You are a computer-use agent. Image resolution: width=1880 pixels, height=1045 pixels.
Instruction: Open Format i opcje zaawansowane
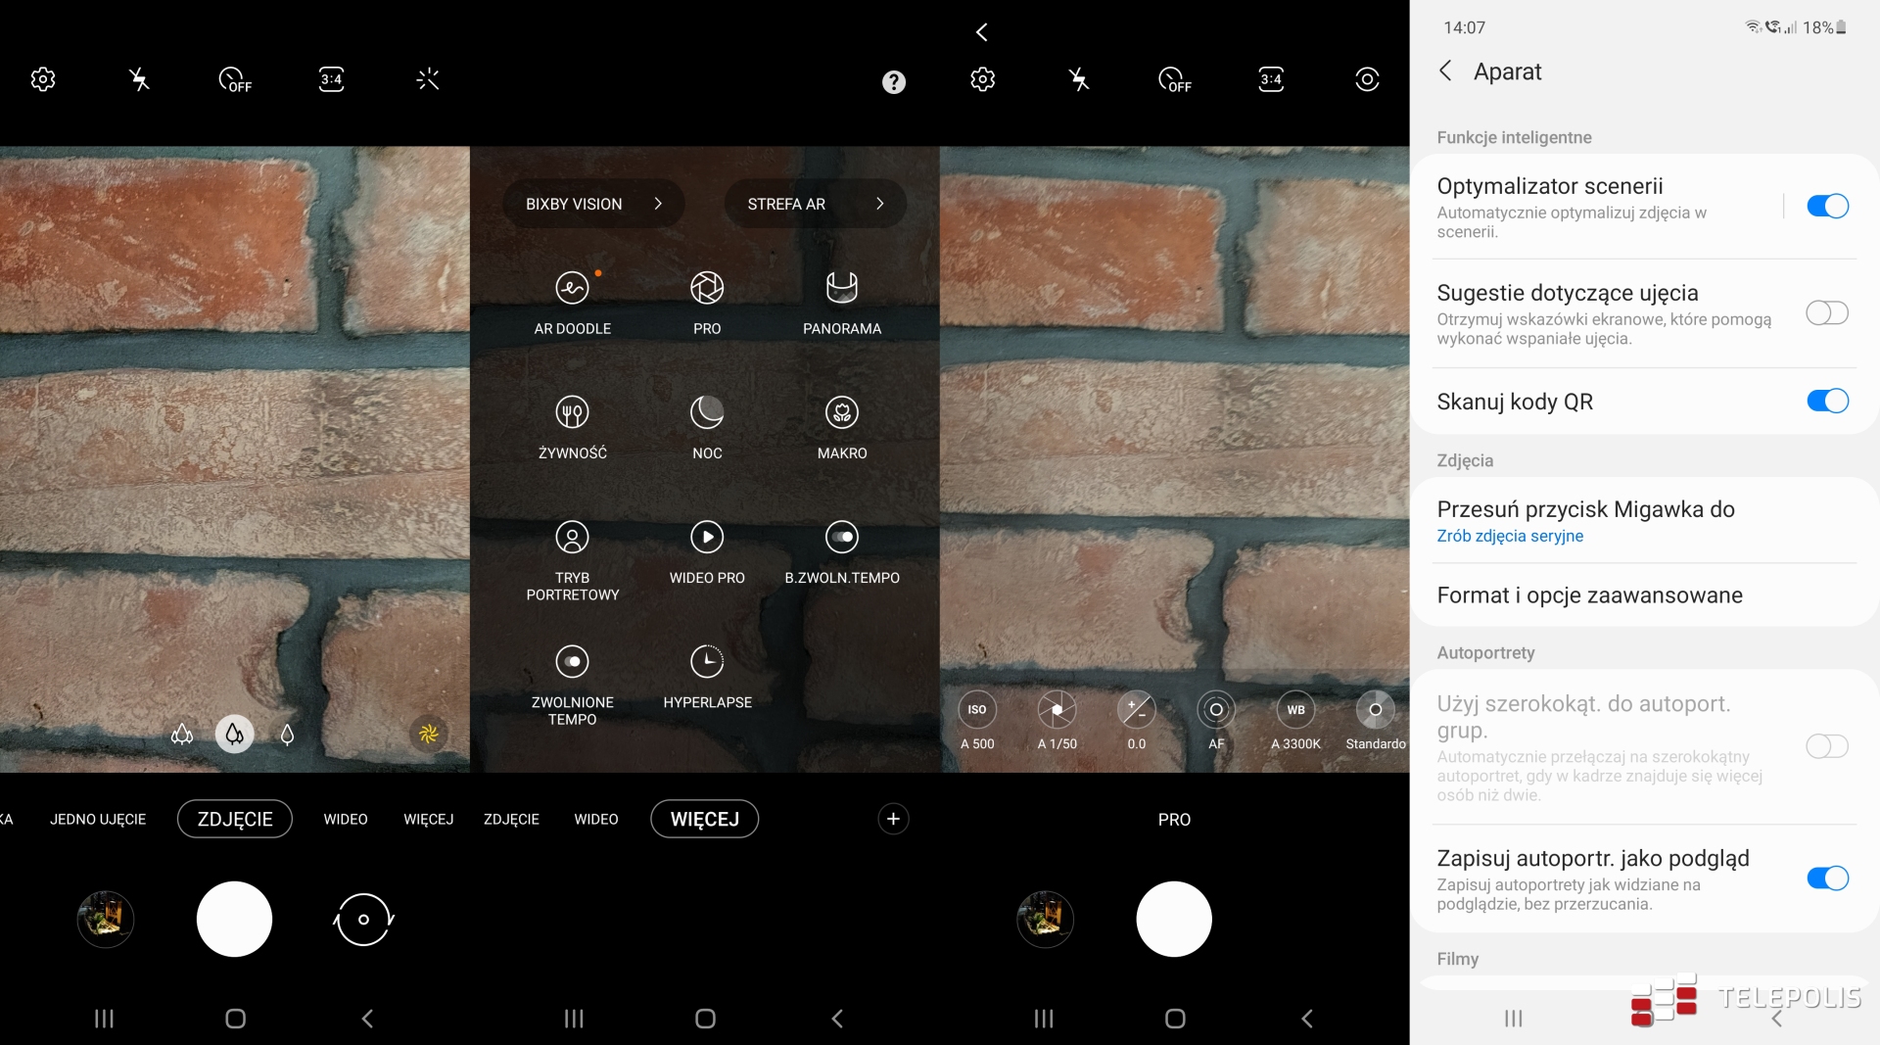1588,595
